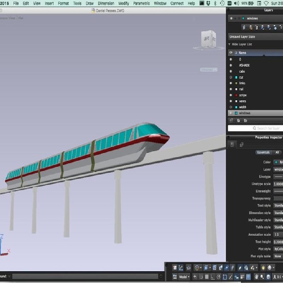Click the fifth layer tool icon in Layers panel
This screenshot has height=283, width=283.
click(268, 27)
